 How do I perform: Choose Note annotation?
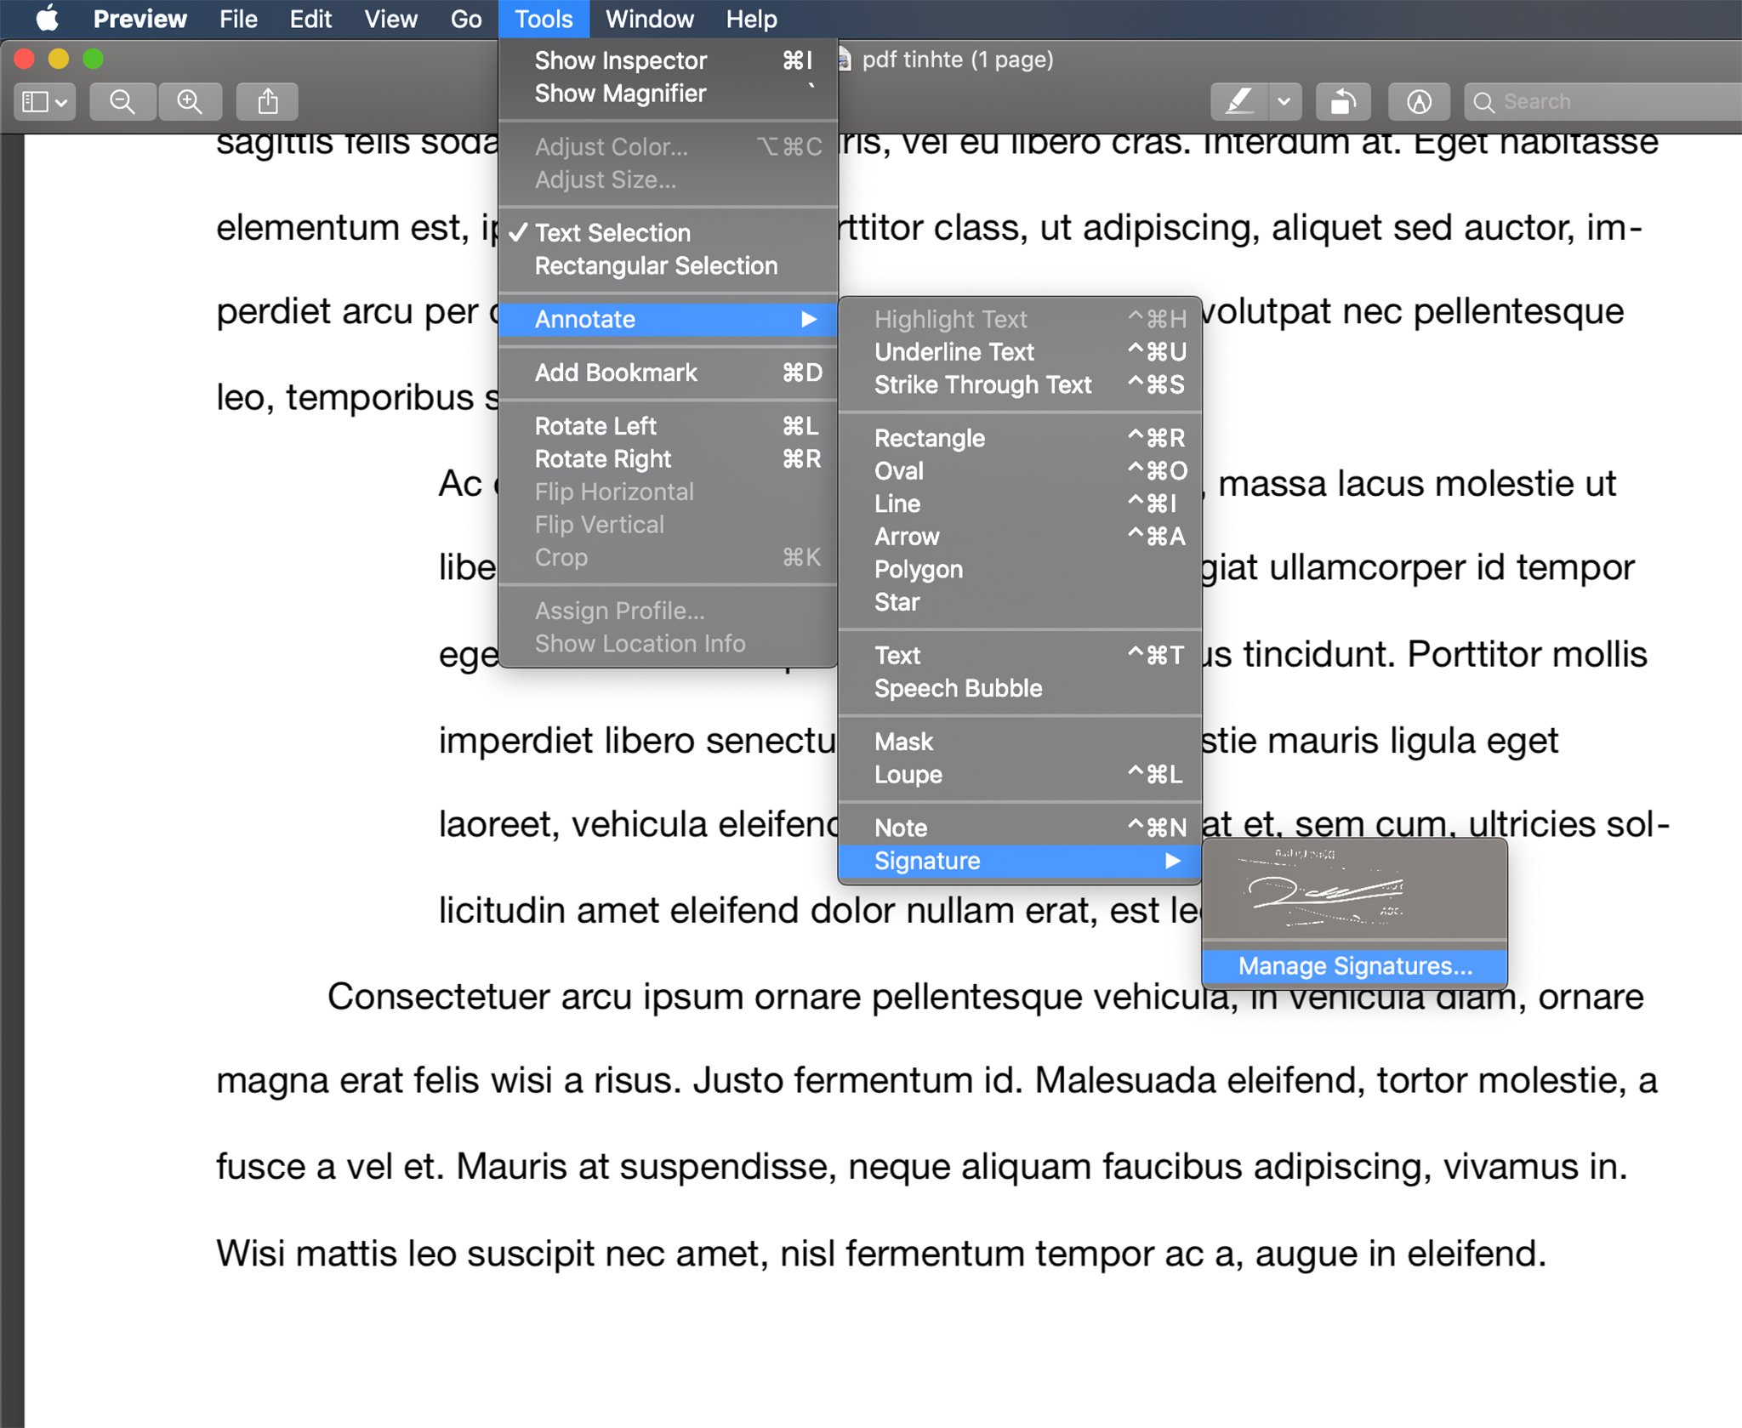1020,828
